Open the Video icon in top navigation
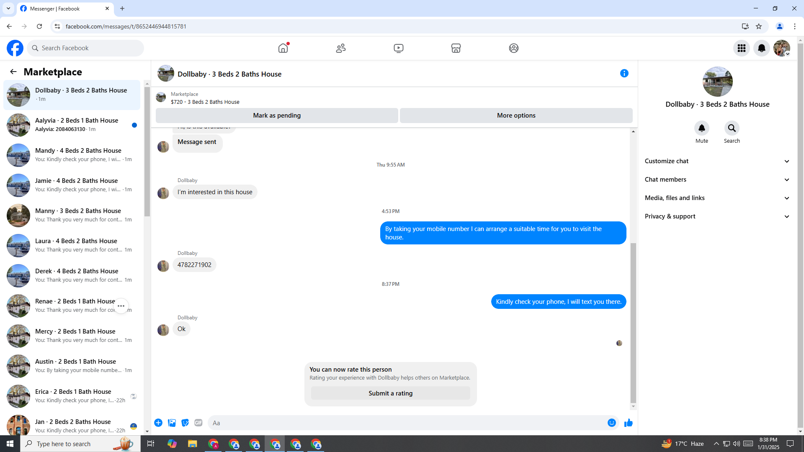The image size is (804, 452). click(399, 48)
